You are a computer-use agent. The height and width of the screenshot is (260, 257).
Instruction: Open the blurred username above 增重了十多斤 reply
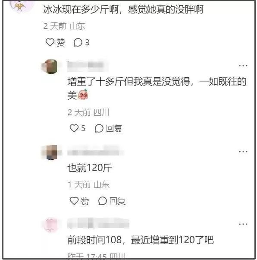pos(86,66)
